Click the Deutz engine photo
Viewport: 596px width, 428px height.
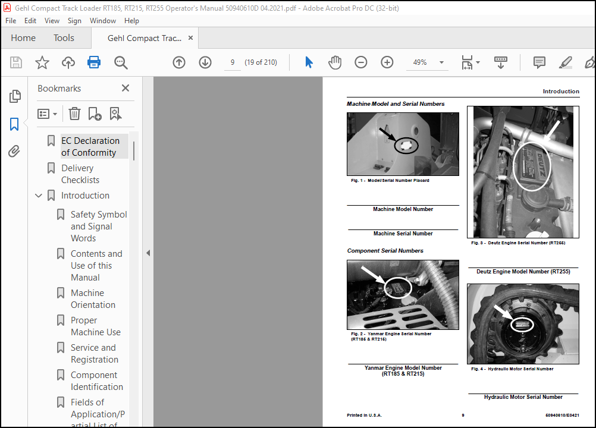(x=523, y=172)
